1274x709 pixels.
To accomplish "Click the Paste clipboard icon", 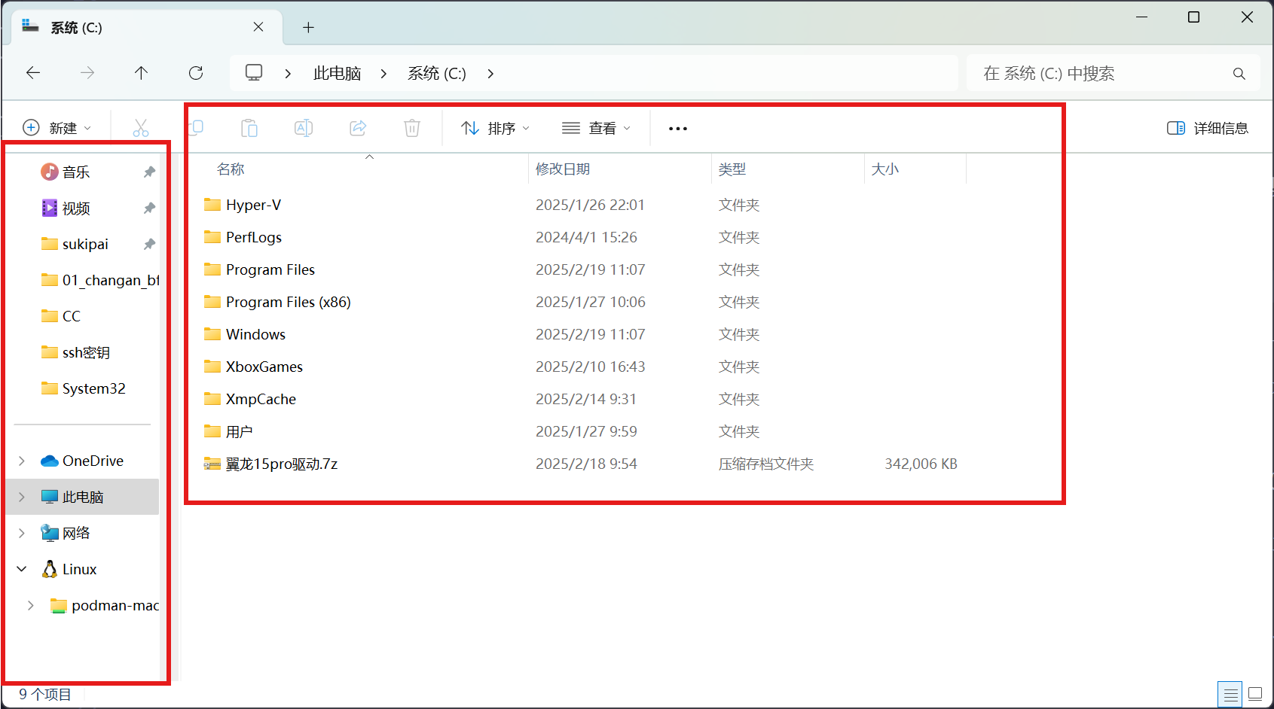I will (249, 128).
